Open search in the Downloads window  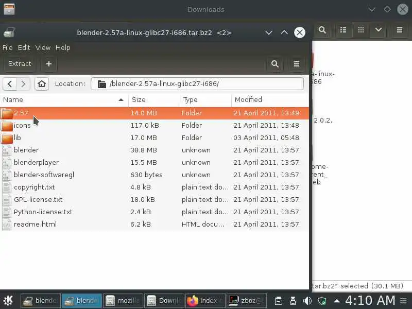coord(322,30)
